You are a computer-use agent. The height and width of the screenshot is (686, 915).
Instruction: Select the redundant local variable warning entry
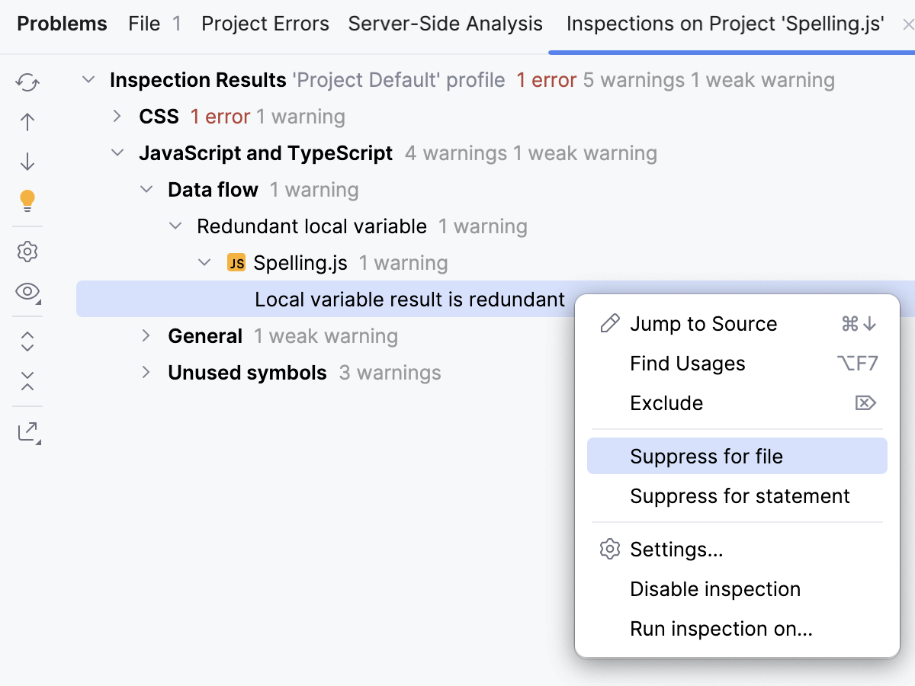pos(410,299)
